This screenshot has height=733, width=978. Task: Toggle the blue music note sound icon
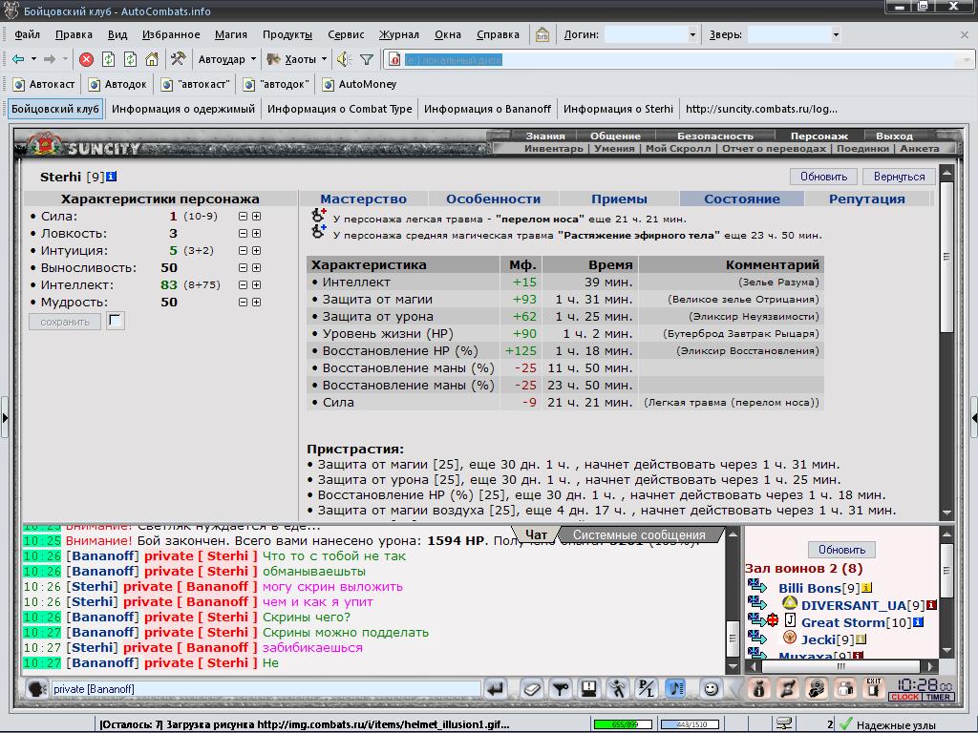(675, 689)
